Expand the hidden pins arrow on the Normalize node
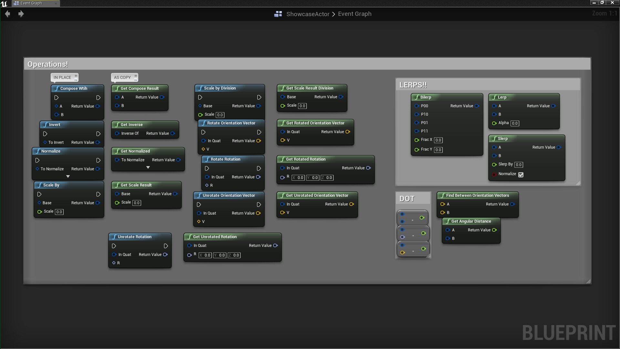This screenshot has width=620, height=349. click(68, 176)
